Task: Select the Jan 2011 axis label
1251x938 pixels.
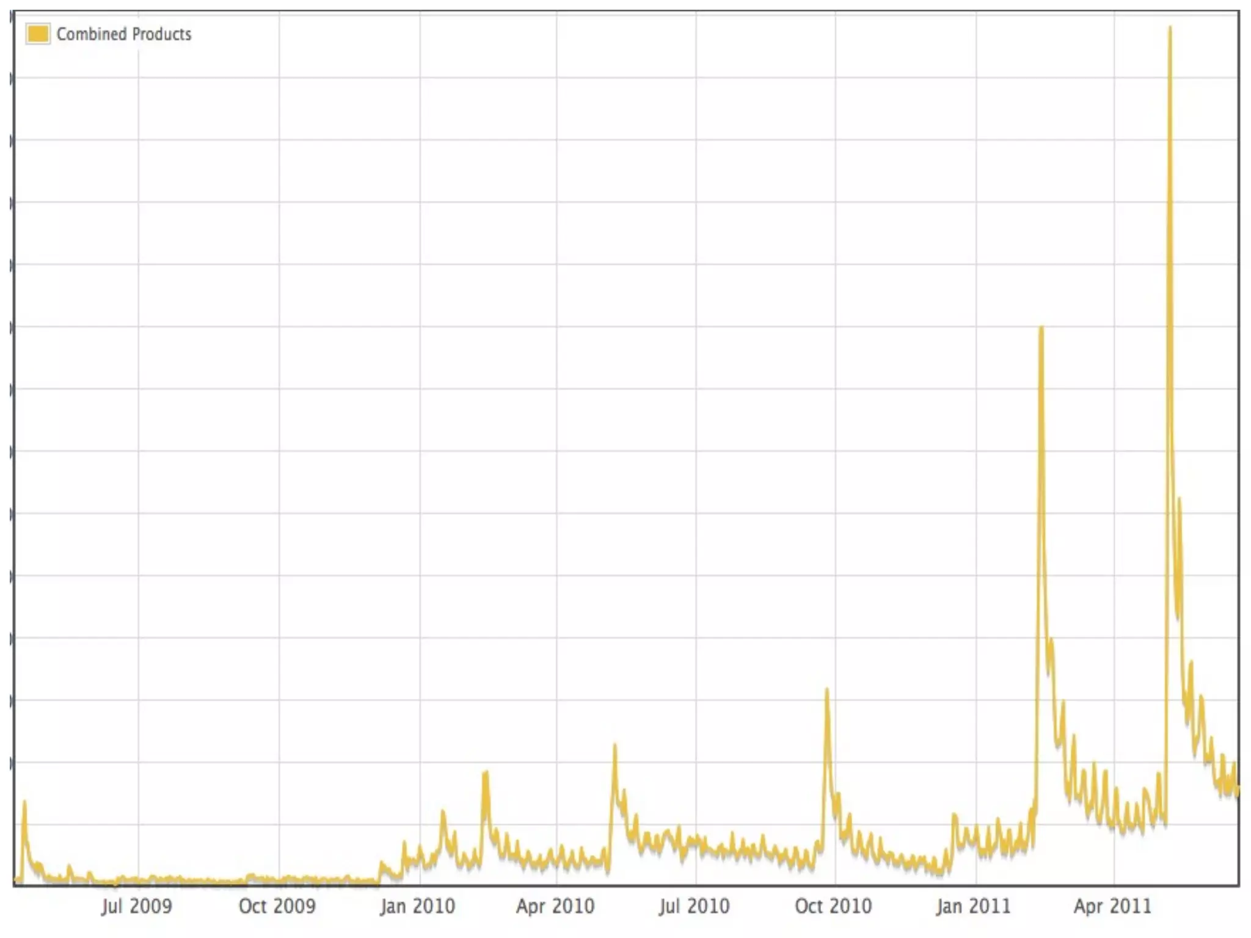Action: pos(974,906)
